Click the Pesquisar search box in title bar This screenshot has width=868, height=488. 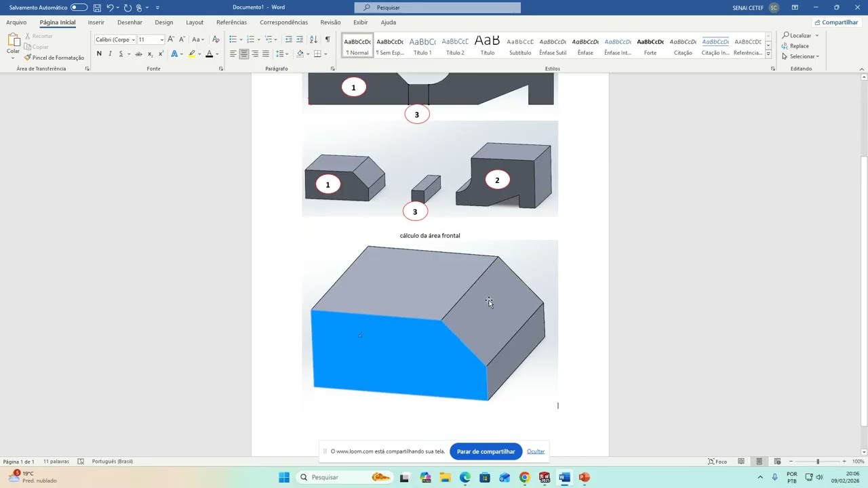(437, 7)
